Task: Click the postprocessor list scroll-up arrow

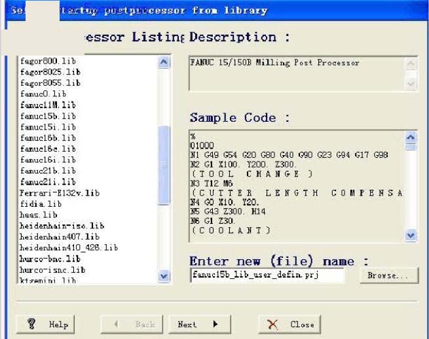Action: tap(164, 62)
